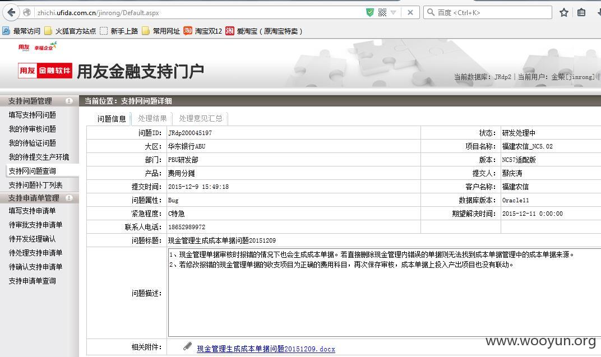Switch to the 处理结果 tab
This screenshot has height=357, width=601.
(x=152, y=119)
